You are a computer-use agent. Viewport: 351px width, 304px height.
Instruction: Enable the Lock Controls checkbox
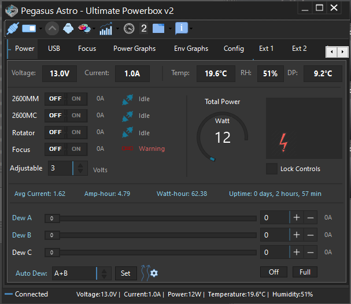[272, 169]
